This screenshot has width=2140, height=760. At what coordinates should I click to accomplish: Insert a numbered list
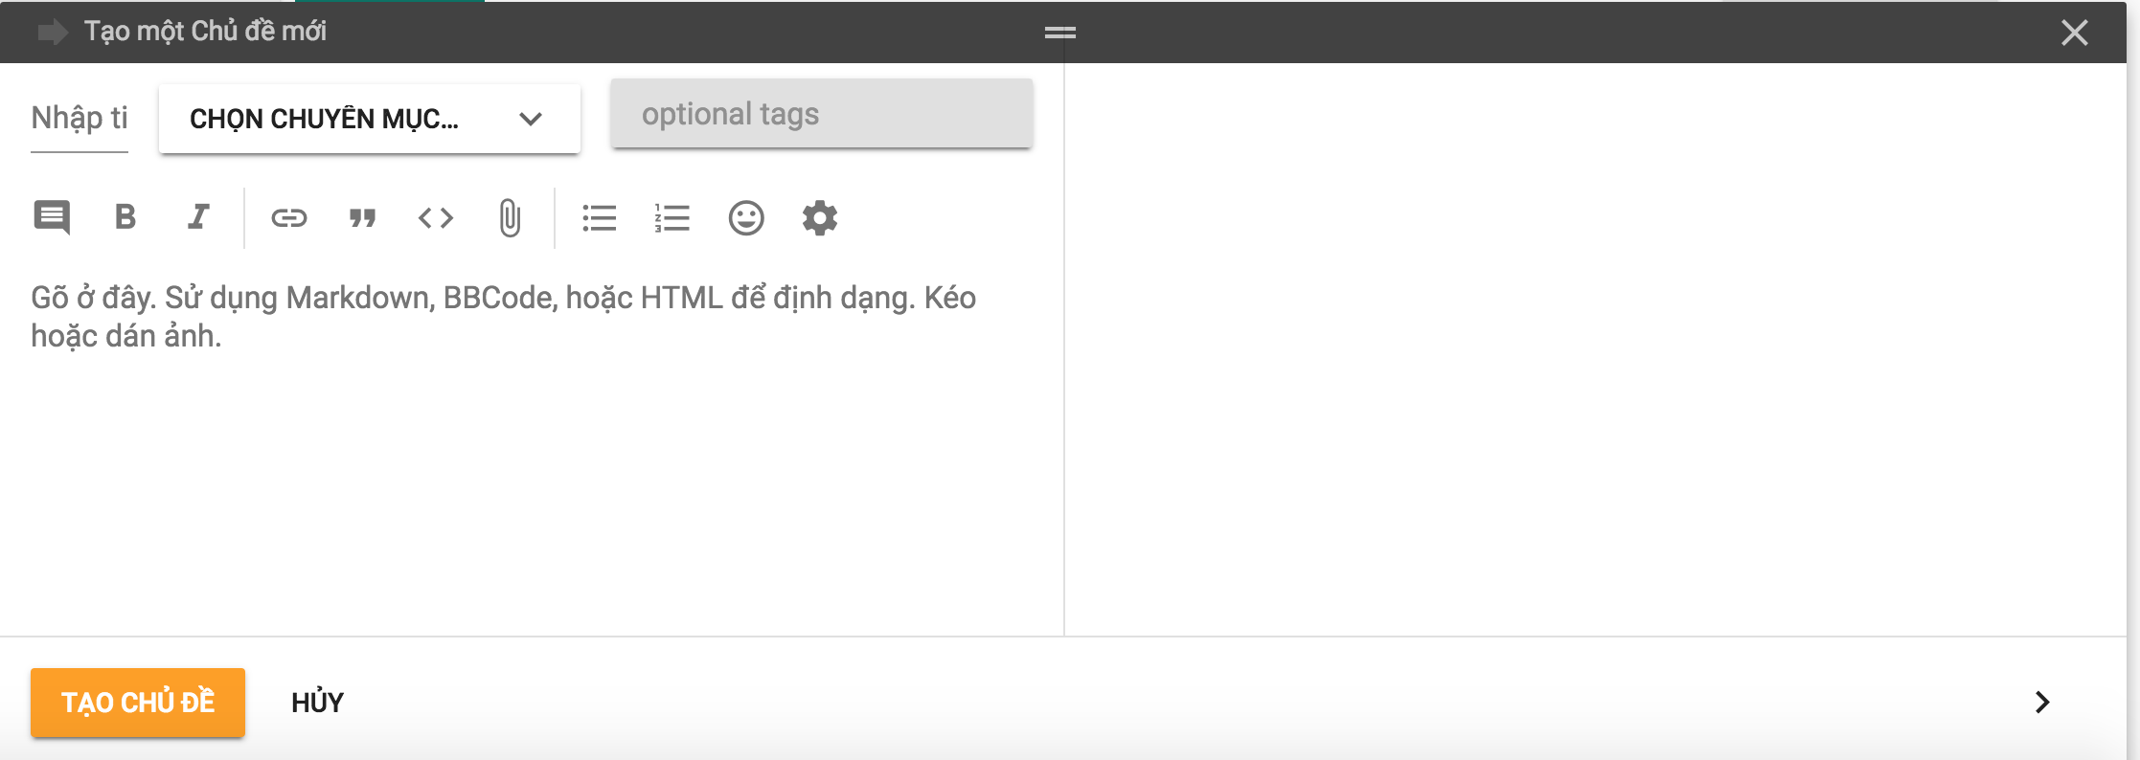pyautogui.click(x=672, y=218)
